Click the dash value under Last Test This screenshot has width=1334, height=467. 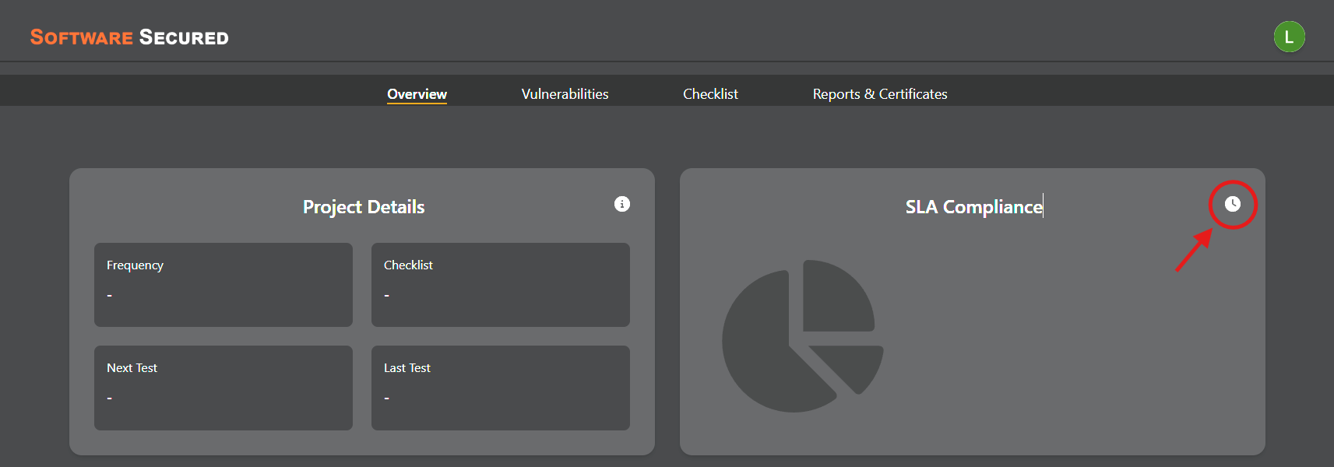387,399
